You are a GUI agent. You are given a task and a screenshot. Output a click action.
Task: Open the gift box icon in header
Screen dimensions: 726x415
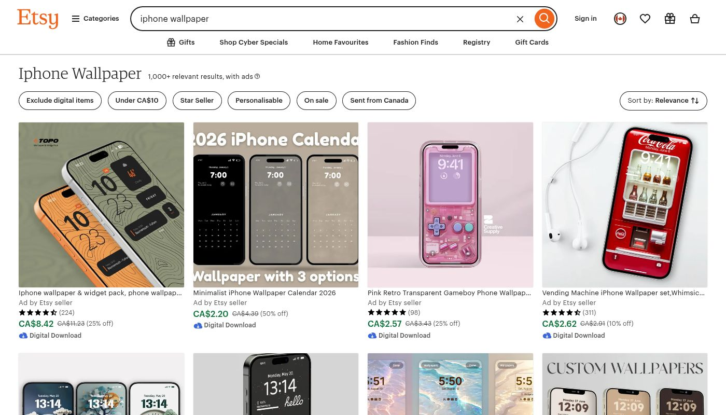(670, 19)
